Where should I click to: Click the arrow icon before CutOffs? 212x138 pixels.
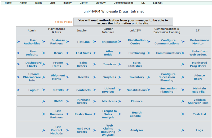pyautogui.click(x=44, y=90)
